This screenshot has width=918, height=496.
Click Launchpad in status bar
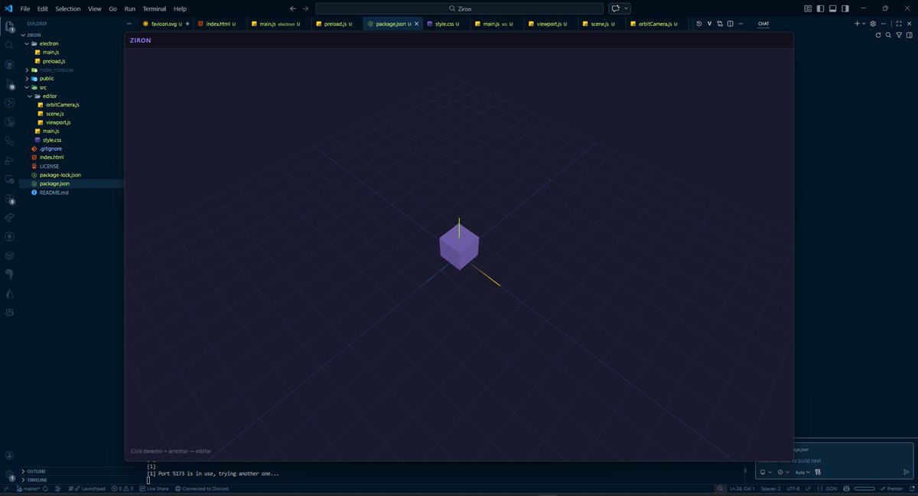86,488
